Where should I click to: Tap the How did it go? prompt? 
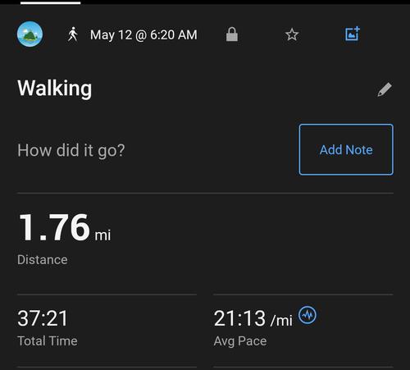[71, 151]
